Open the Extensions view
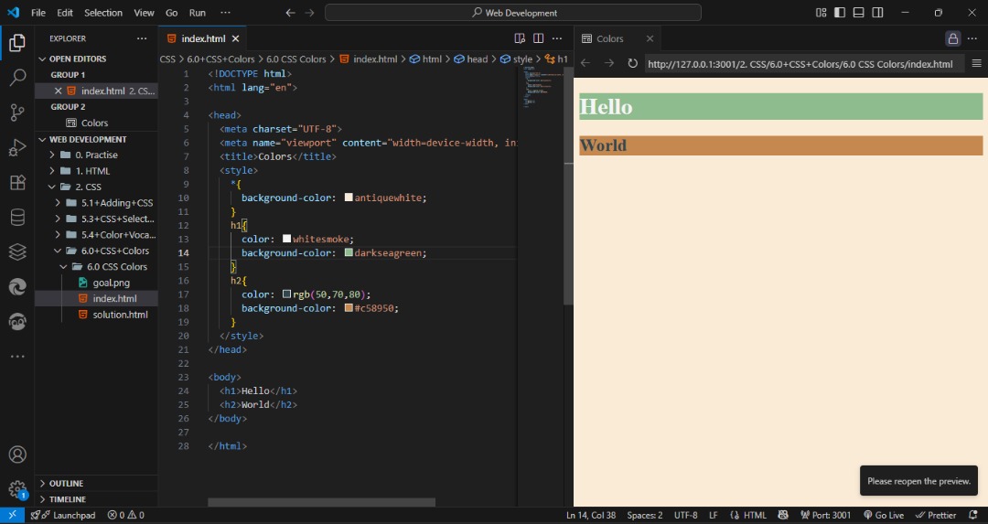The image size is (988, 524). coord(17,183)
